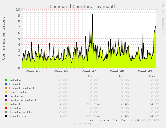Click the 'Week 46' axis label
This screenshot has width=166, height=128.
pyautogui.click(x=61, y=71)
